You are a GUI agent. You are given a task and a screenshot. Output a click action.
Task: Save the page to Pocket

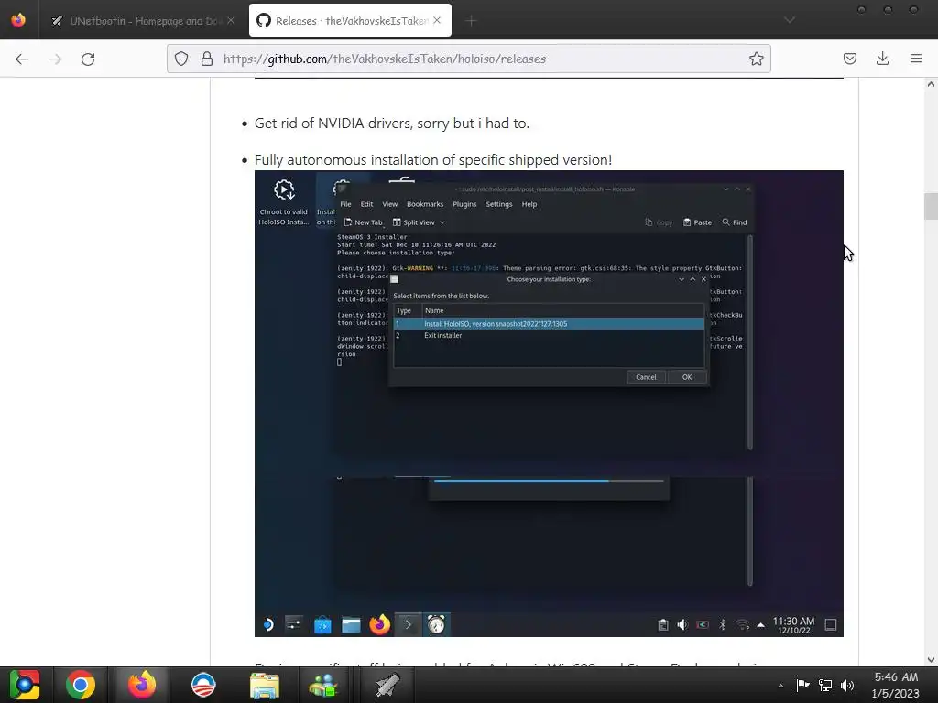(849, 59)
